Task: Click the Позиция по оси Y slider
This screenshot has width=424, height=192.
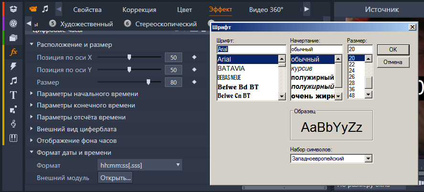Action: [x=129, y=70]
